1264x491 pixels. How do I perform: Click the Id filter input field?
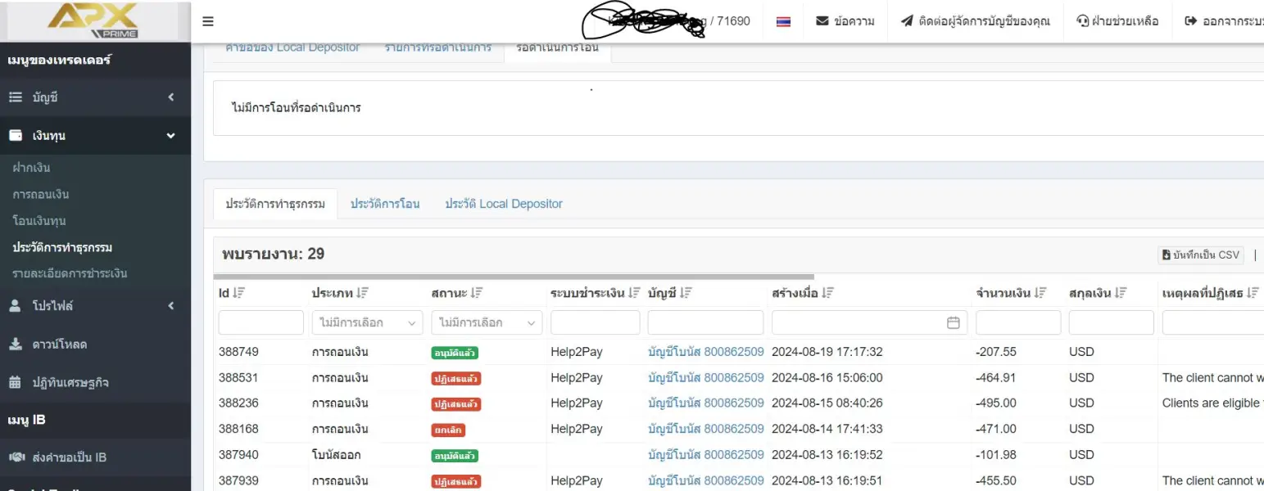tap(261, 322)
